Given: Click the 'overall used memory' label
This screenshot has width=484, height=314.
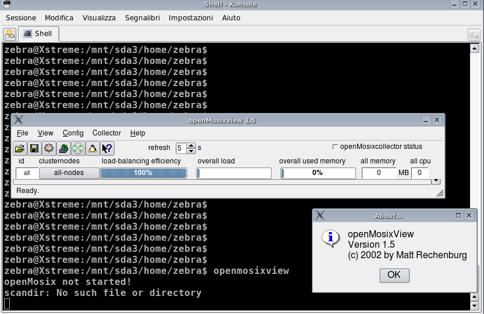Looking at the screenshot, I should pyautogui.click(x=312, y=161).
